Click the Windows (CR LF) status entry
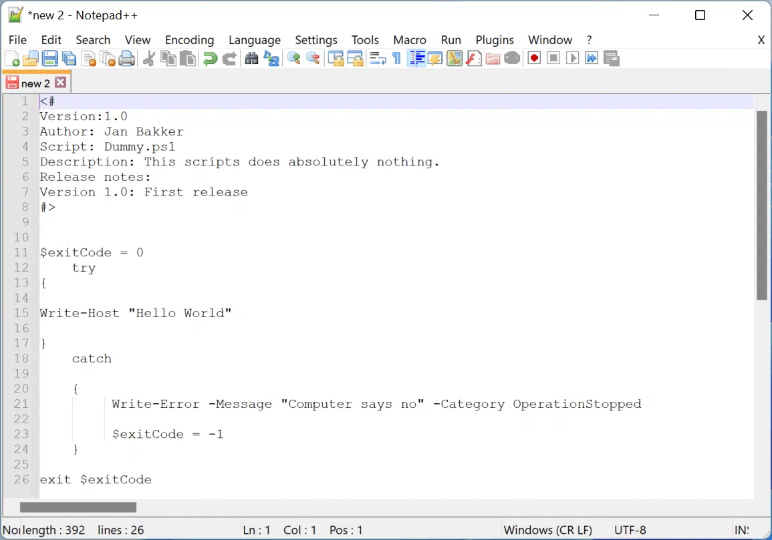 (548, 530)
